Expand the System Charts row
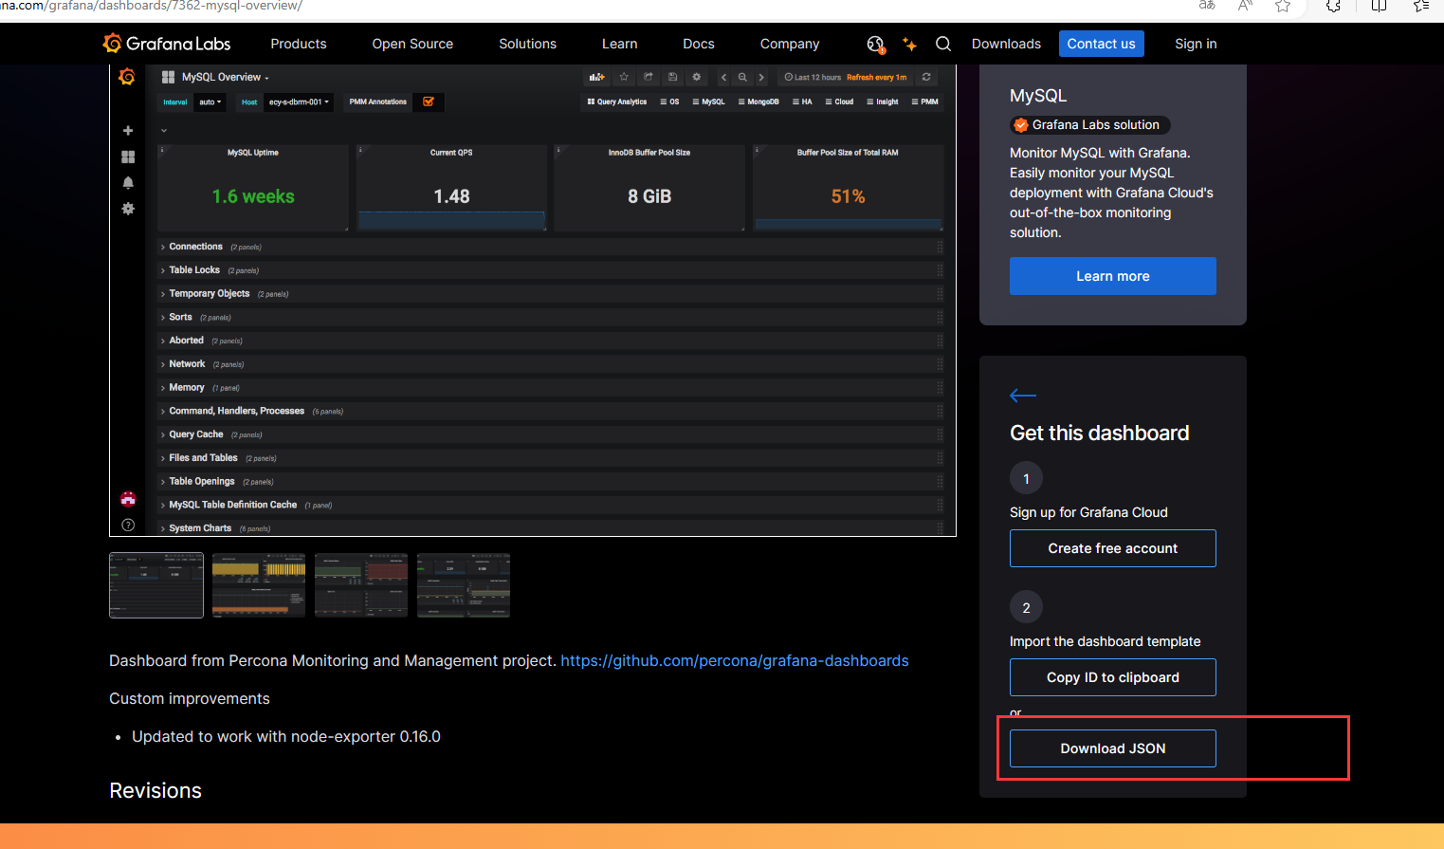This screenshot has height=849, width=1444. [200, 528]
